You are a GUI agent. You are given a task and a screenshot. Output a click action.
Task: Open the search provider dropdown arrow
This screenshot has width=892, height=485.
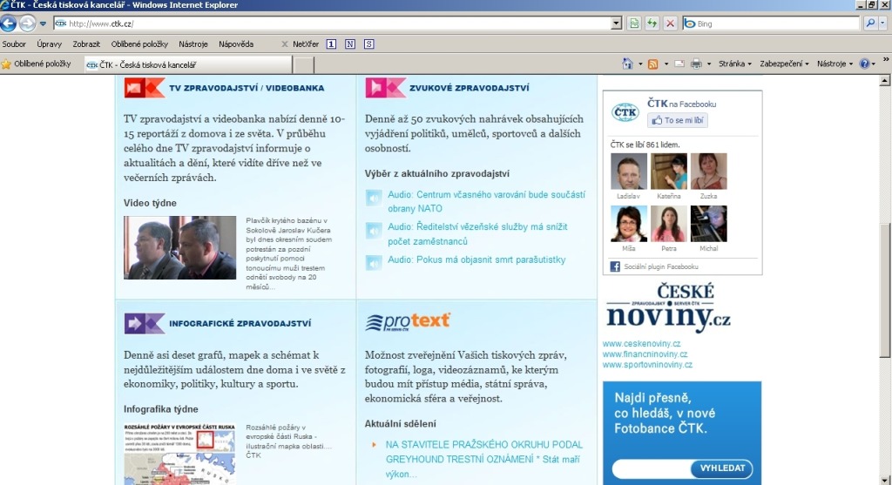[x=883, y=24]
